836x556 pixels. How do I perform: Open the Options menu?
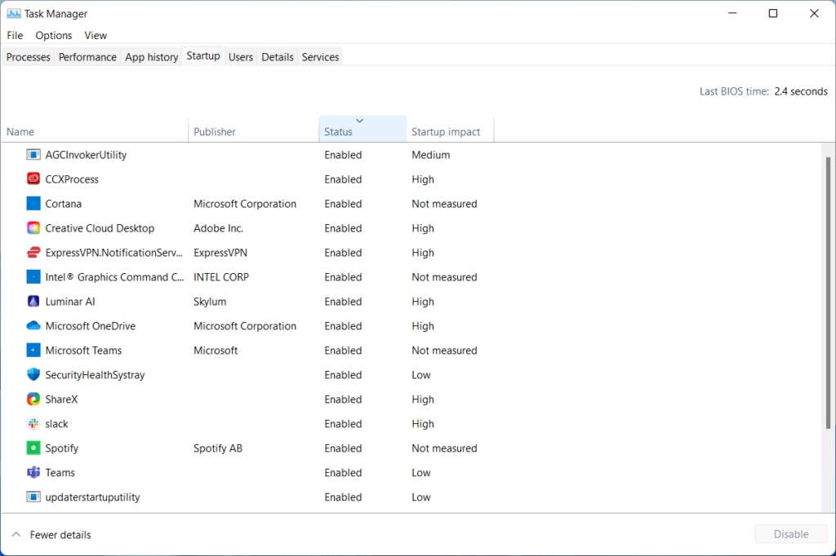click(x=54, y=36)
